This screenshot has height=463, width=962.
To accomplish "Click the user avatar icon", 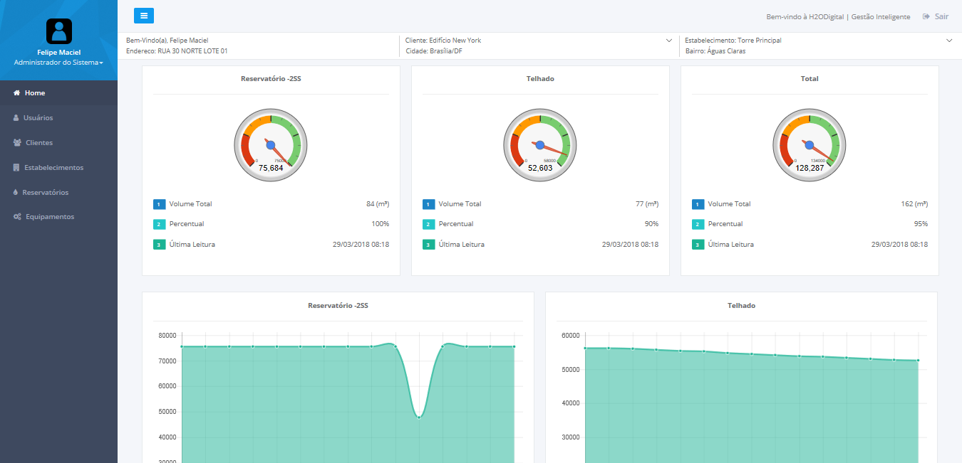I will click(59, 31).
